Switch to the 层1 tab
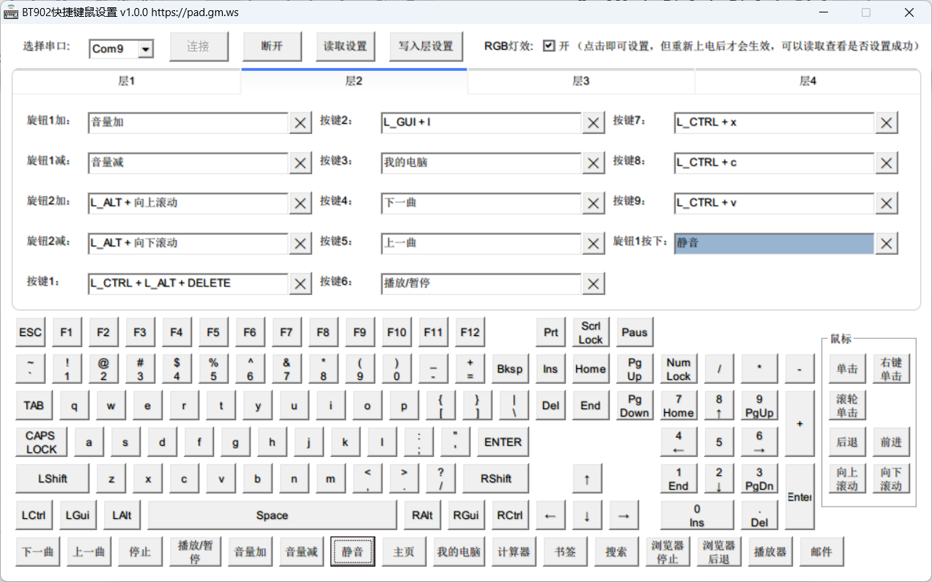The image size is (932, 582). (x=127, y=81)
